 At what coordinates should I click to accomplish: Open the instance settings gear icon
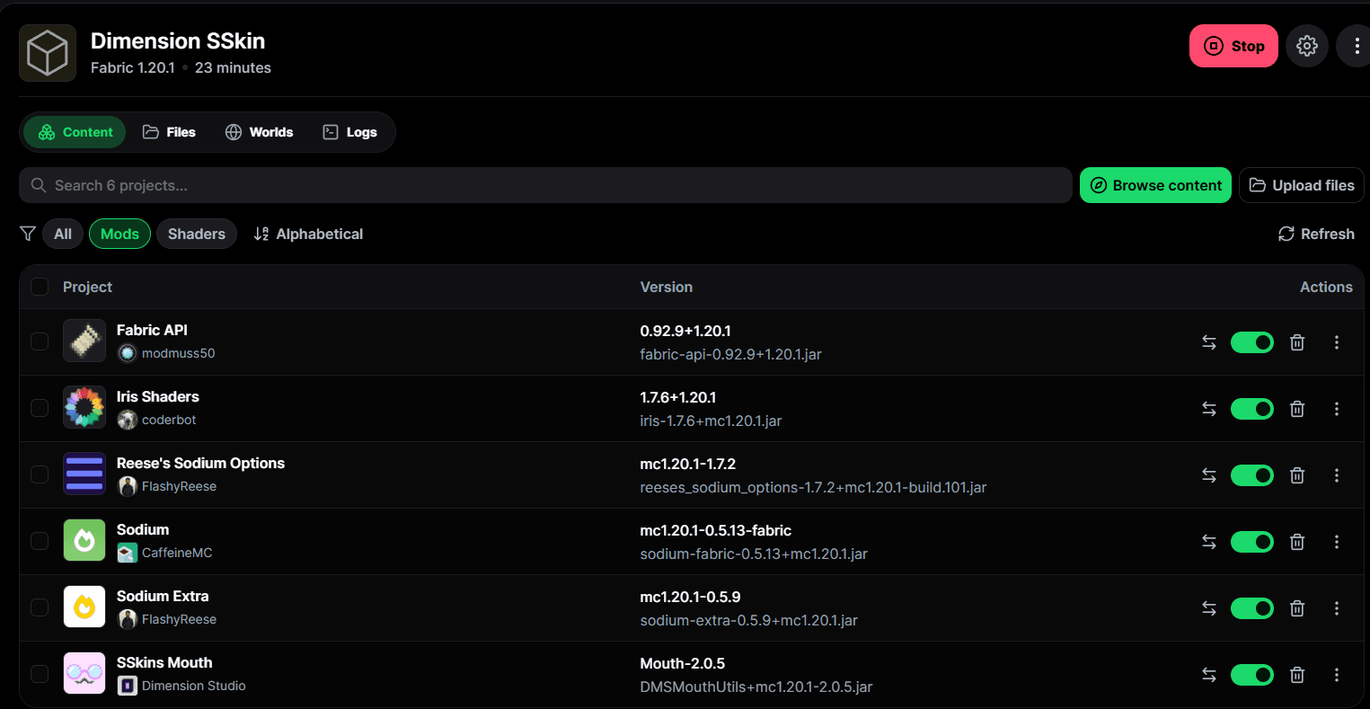click(x=1307, y=46)
